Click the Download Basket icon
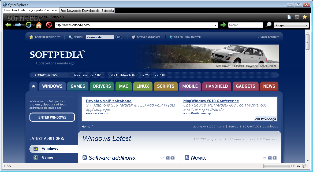Screen dimensions: 313x172 (134, 37)
